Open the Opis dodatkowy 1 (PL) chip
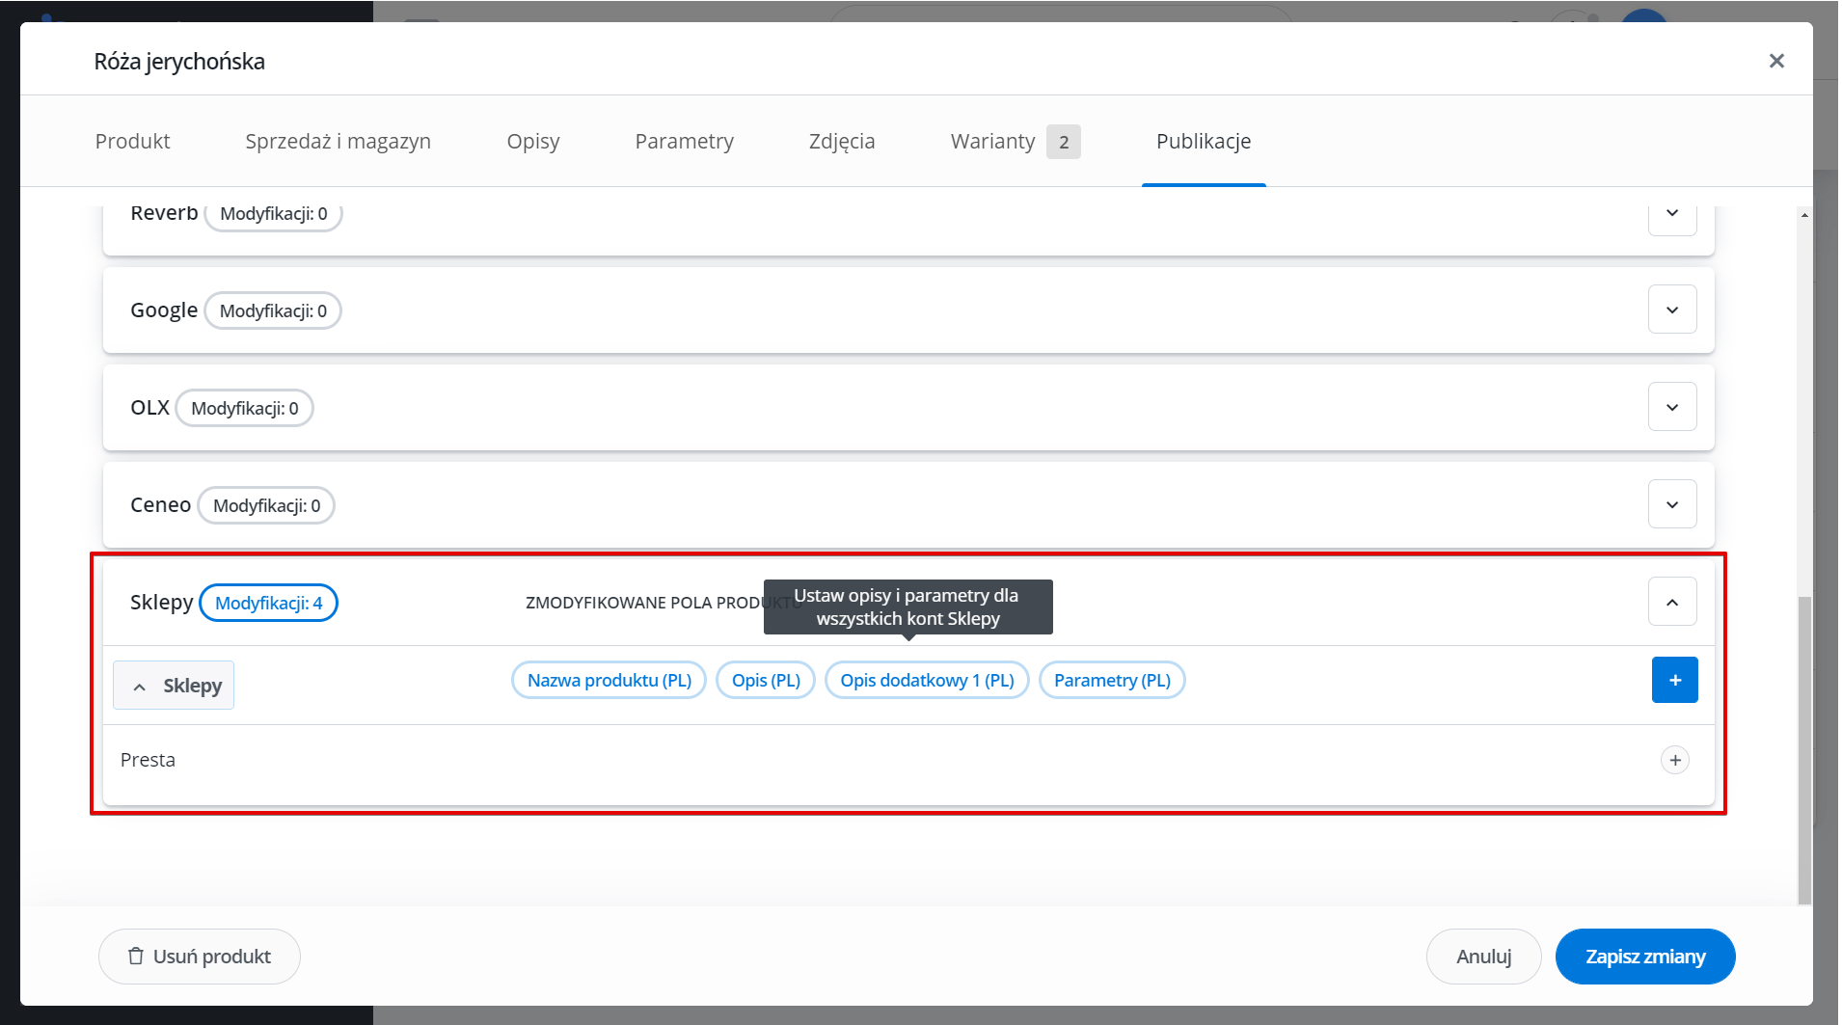Viewport: 1842px width, 1025px height. [x=927, y=680]
